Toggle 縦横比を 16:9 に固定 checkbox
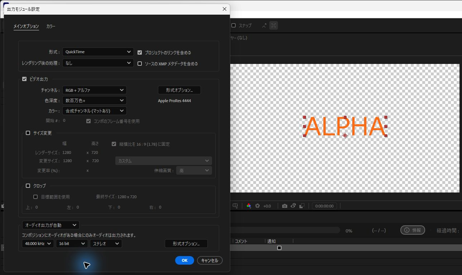The image size is (462, 275). 114,144
